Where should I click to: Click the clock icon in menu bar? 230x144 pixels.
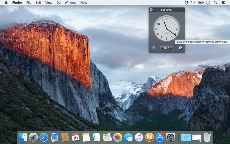[x=208, y=3]
